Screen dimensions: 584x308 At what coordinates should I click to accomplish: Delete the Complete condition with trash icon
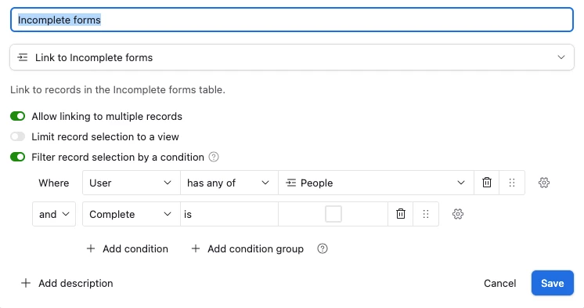(400, 214)
